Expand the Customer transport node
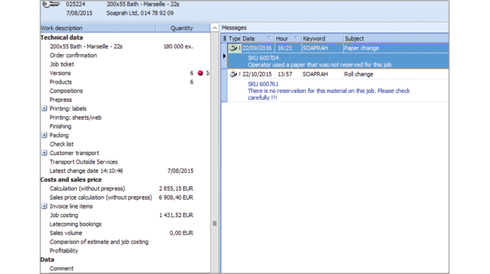This screenshot has height=274, width=490. coord(44,153)
